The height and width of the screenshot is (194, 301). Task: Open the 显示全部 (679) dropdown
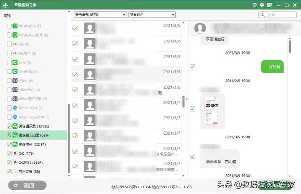100,15
